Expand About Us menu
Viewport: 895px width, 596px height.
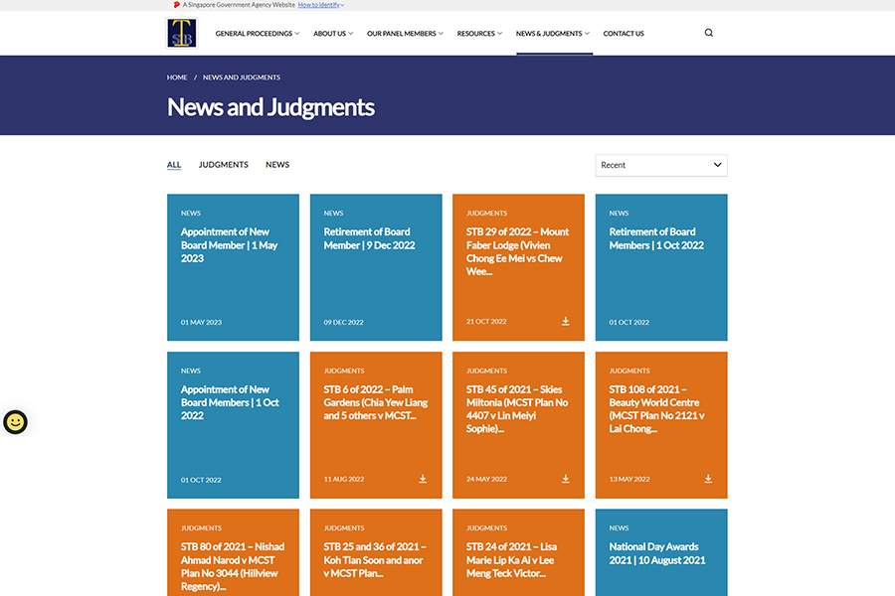point(333,34)
